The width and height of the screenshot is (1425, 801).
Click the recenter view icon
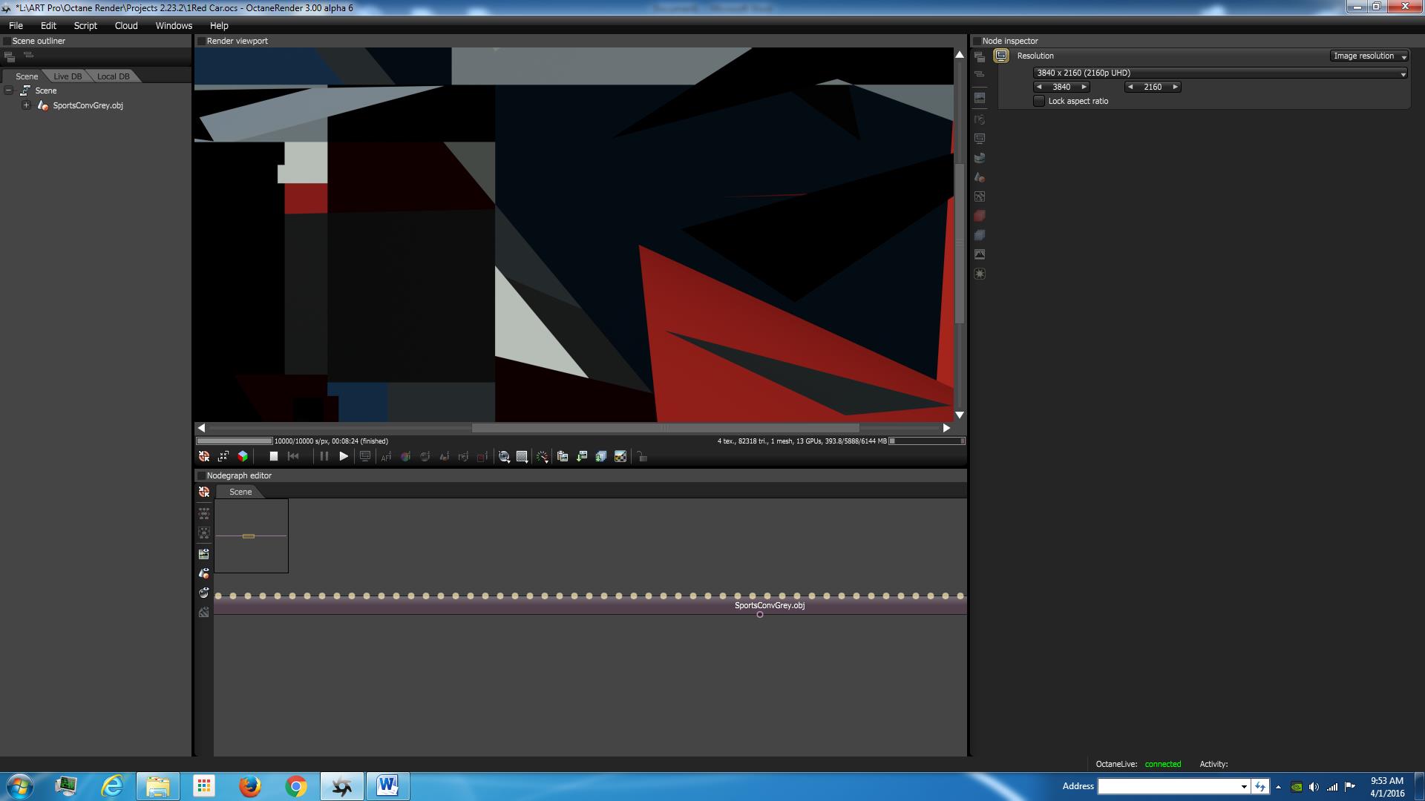tap(204, 456)
